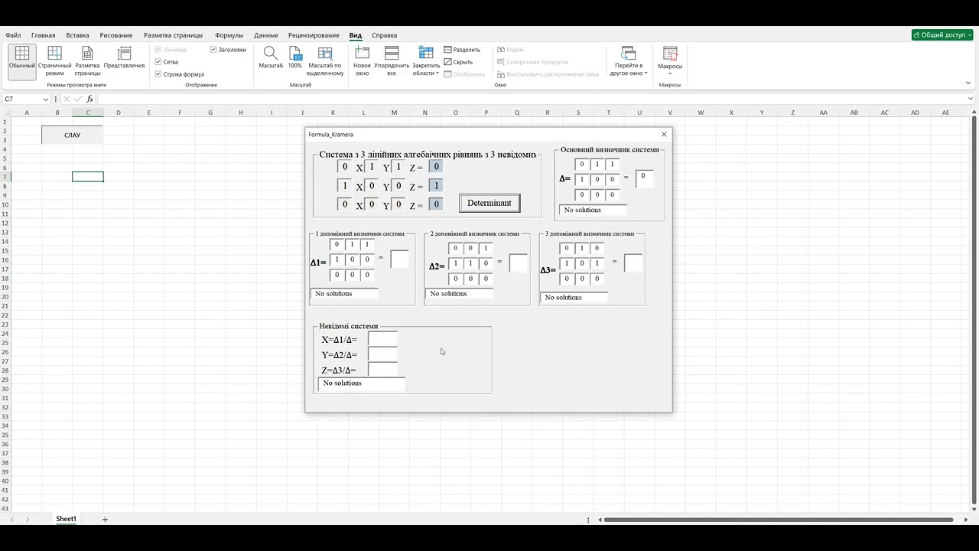Open the Данные ribbon tab
979x551 pixels.
(266, 35)
